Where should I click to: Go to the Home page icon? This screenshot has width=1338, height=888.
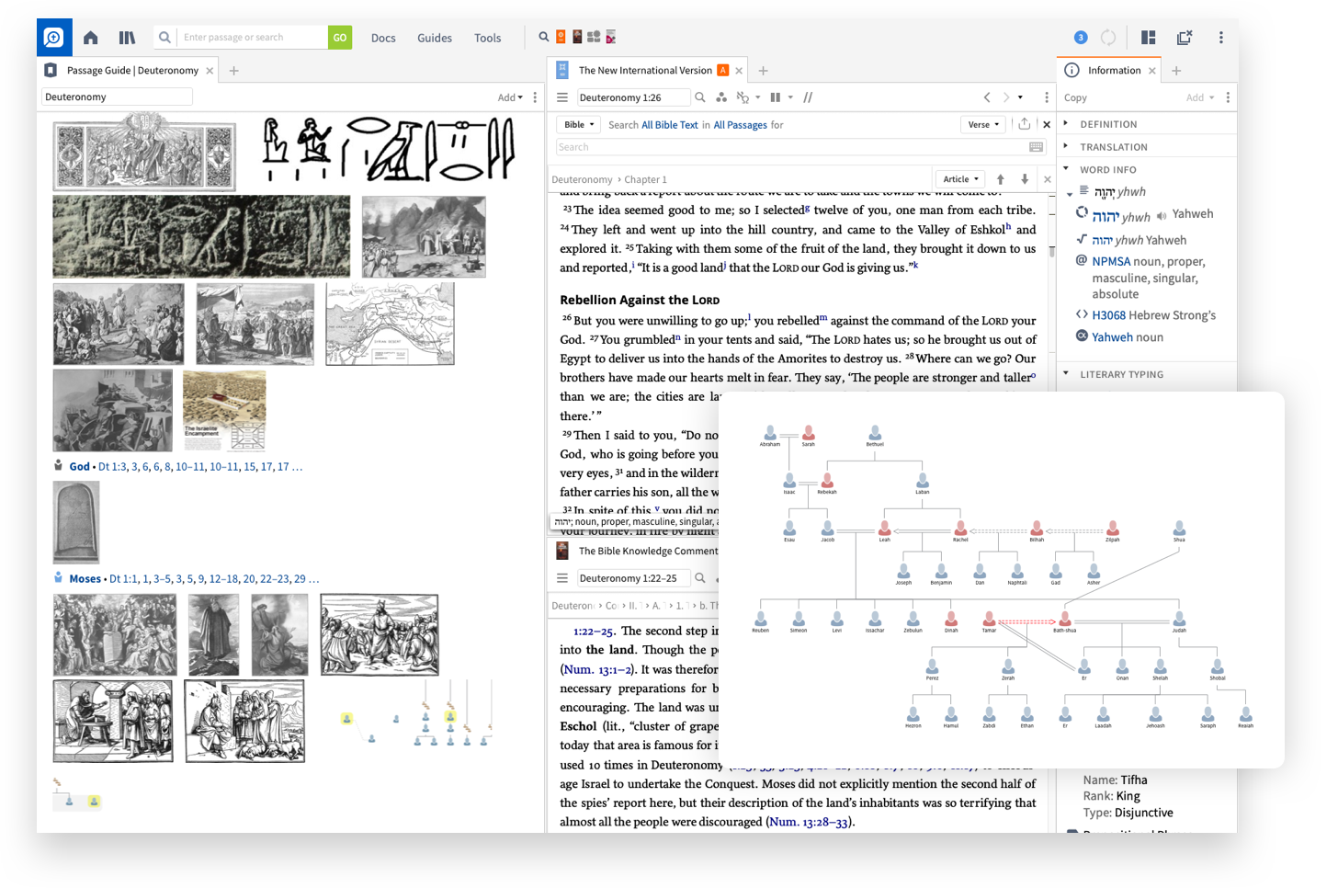click(90, 38)
